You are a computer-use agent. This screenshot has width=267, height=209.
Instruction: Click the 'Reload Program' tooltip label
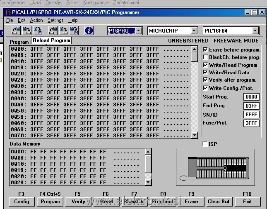51,40
